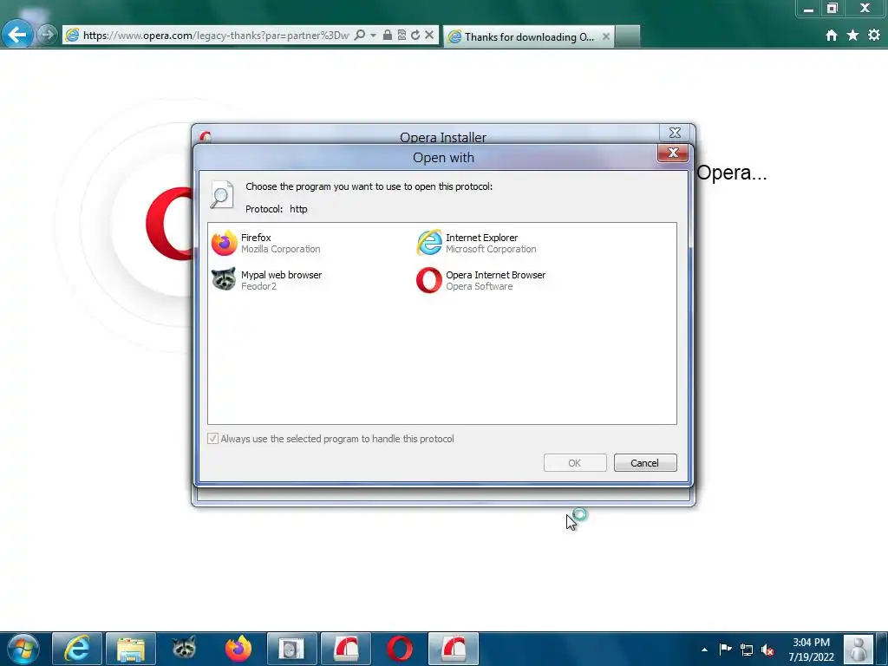Focus the opera.com address bar
The image size is (888, 666).
pos(215,35)
